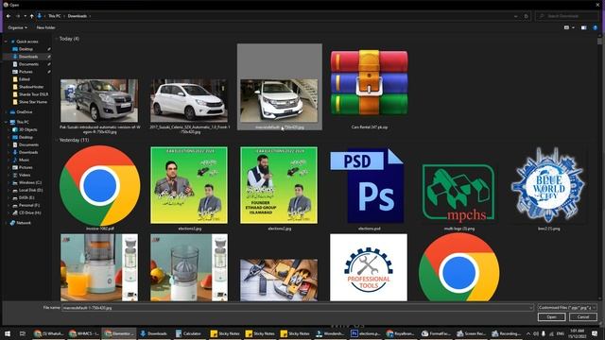The width and height of the screenshot is (605, 340).
Task: Expand the OneDrive tree node
Action: (x=6, y=112)
